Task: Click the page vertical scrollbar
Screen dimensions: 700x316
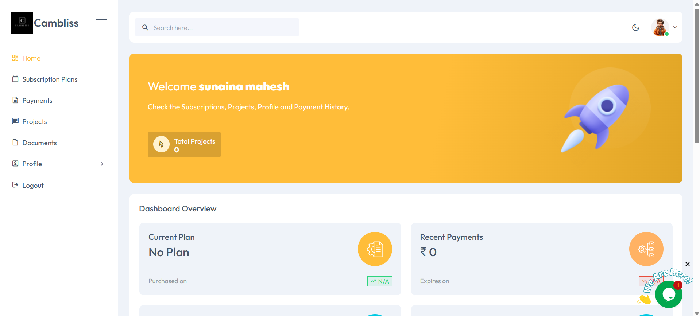Action: click(697, 77)
